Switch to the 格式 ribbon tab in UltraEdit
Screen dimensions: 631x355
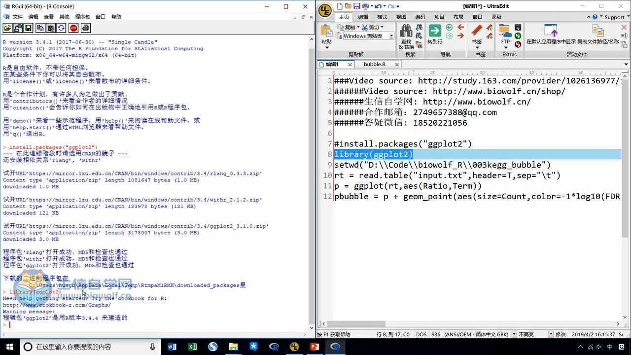382,17
